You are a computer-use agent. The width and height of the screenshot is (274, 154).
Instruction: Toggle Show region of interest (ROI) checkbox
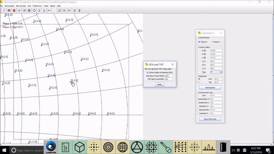(x=148, y=72)
